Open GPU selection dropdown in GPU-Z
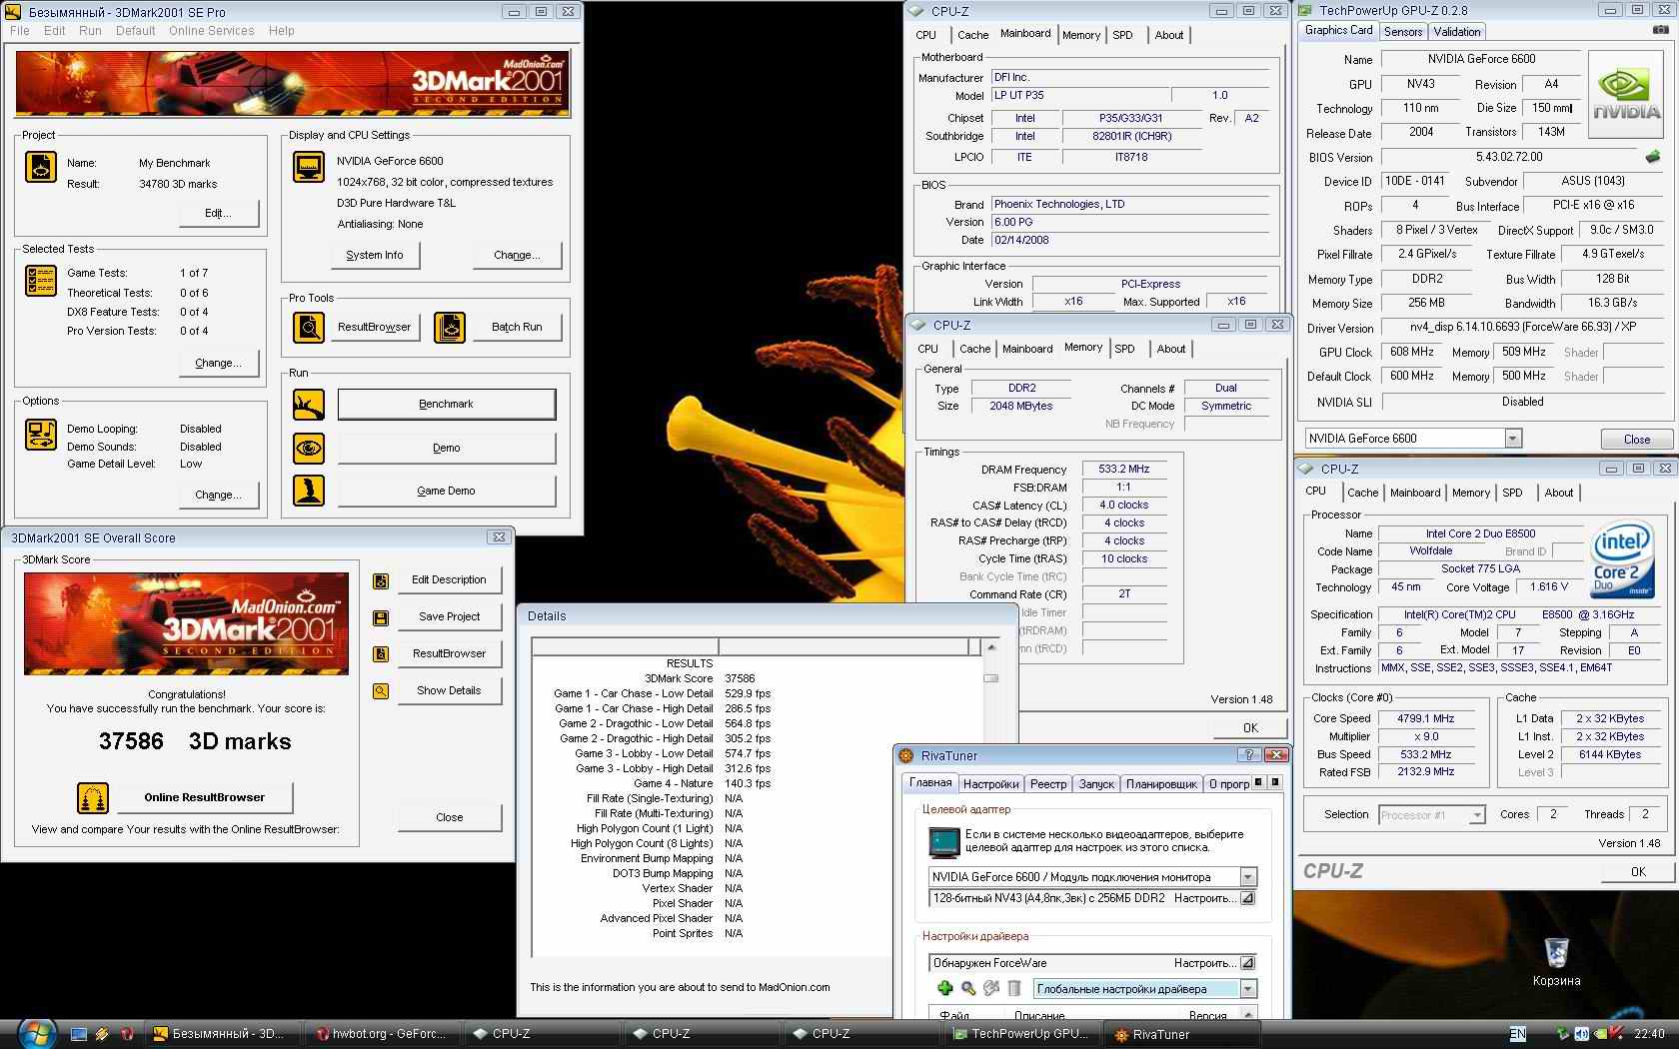 1512,439
